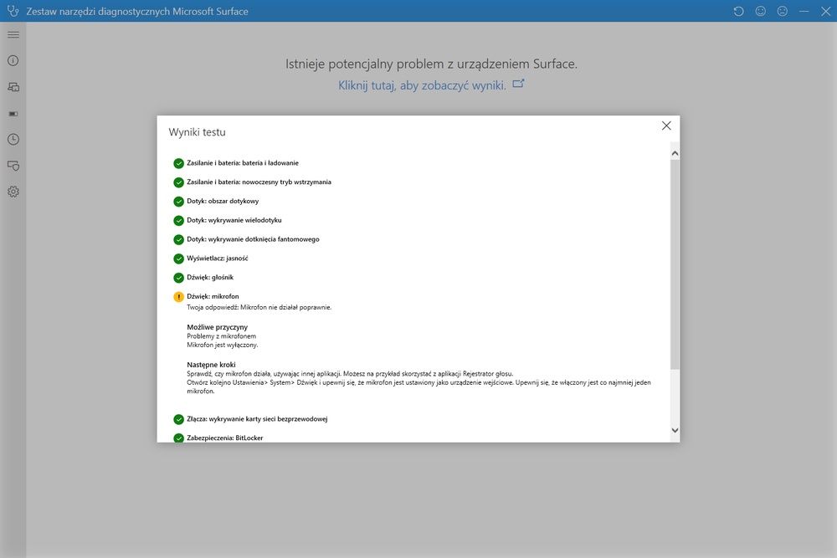Image resolution: width=837 pixels, height=558 pixels.
Task: Click the green check beside 'nowoczesny tryb wstrzymania'
Action: (179, 182)
